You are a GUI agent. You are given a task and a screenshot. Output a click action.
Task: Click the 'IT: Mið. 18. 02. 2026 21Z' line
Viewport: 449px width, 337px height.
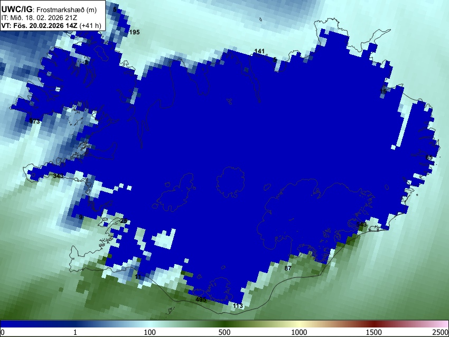[x=39, y=18]
